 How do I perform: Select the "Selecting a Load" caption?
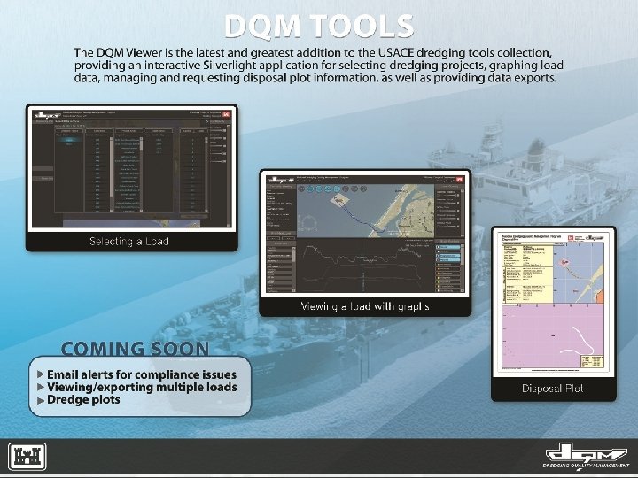point(129,242)
